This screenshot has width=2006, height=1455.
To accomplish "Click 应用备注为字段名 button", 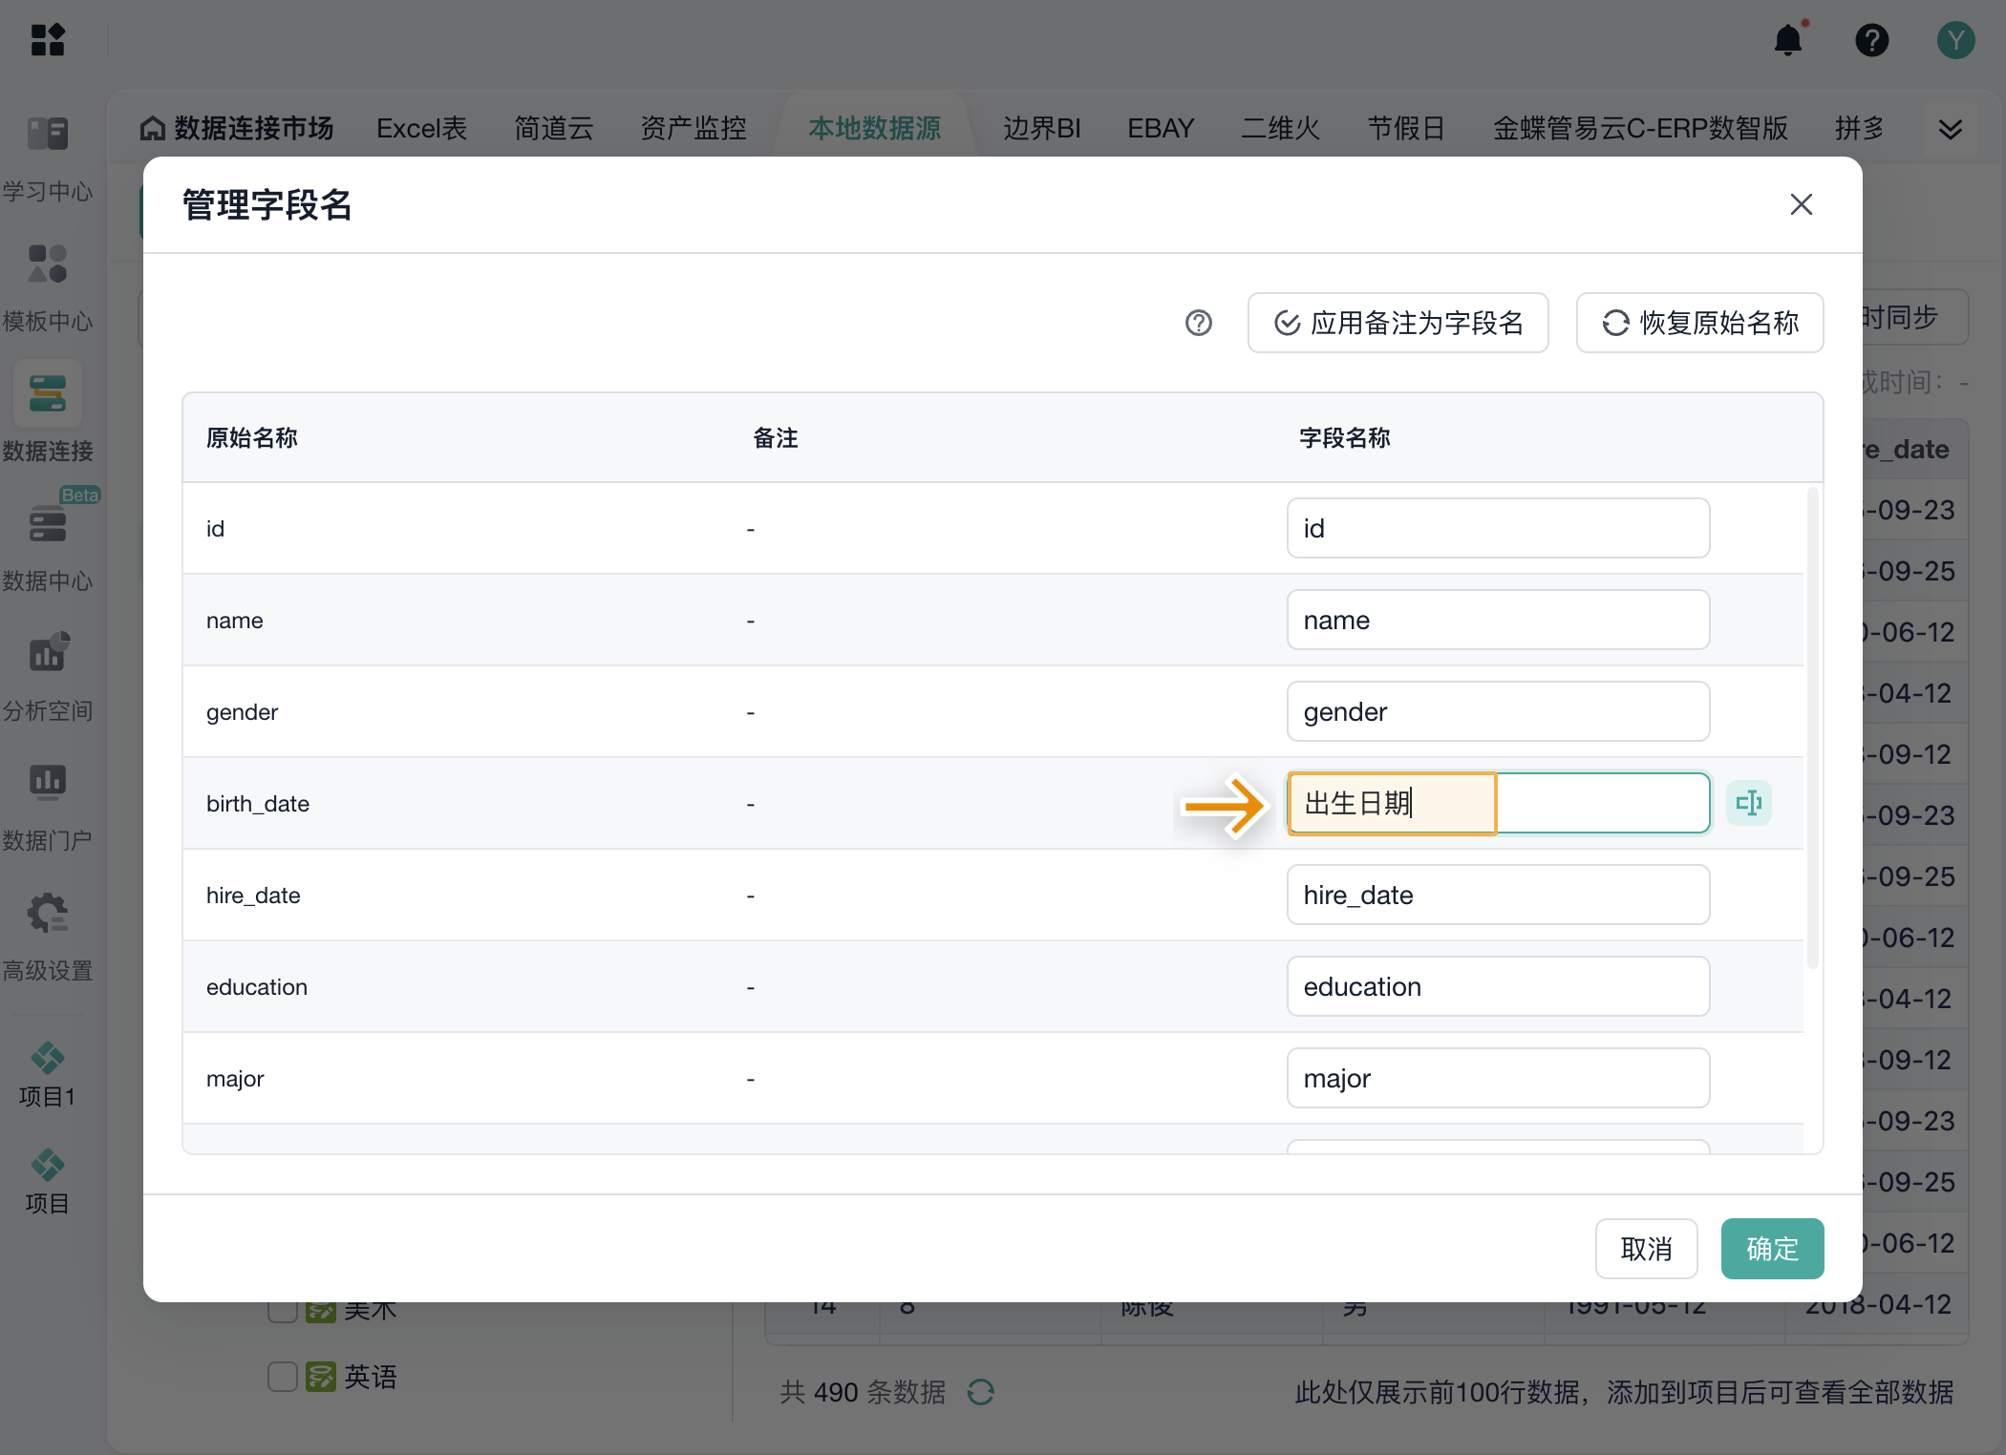I will pos(1398,323).
